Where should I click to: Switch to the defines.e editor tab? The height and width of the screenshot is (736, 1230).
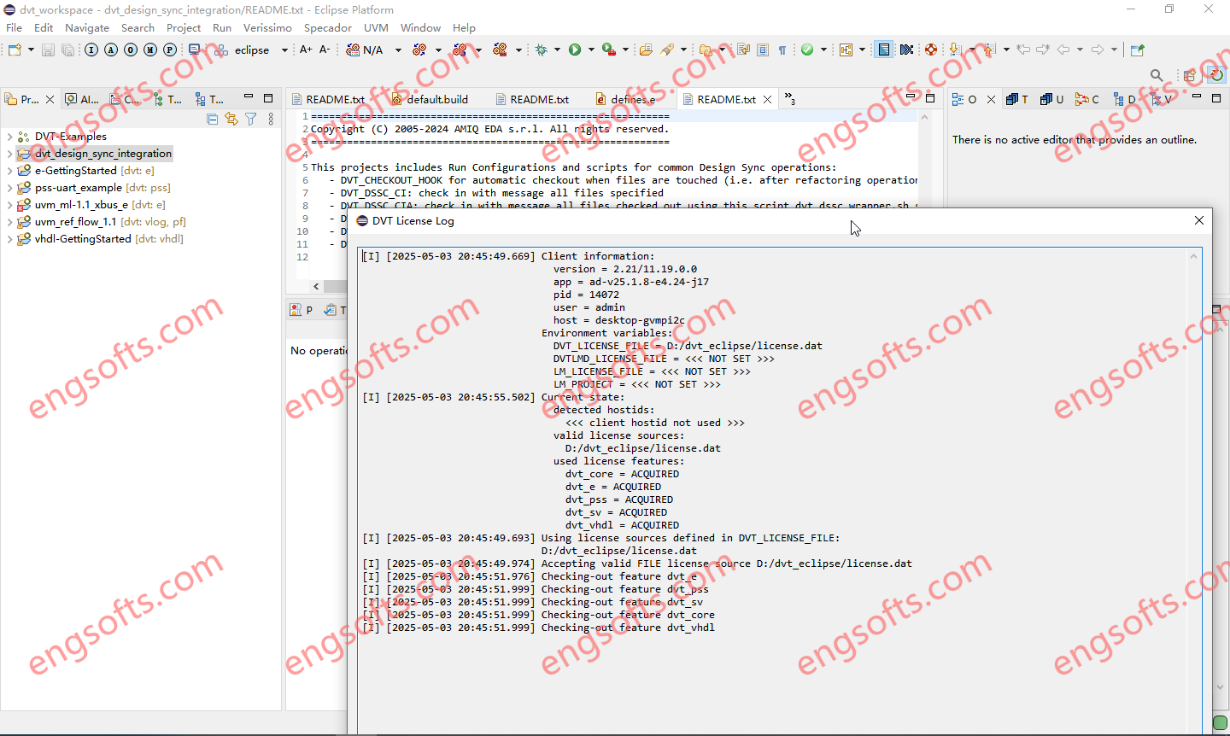(x=625, y=99)
